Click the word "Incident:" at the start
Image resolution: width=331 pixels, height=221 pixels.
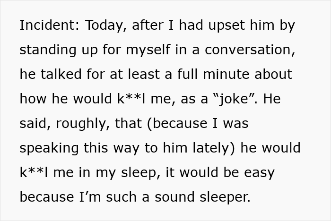click(x=49, y=25)
